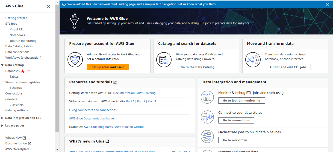Image resolution: width=333 pixels, height=152 pixels.
Task: Click the info icon in the banner
Action: pos(64,4)
